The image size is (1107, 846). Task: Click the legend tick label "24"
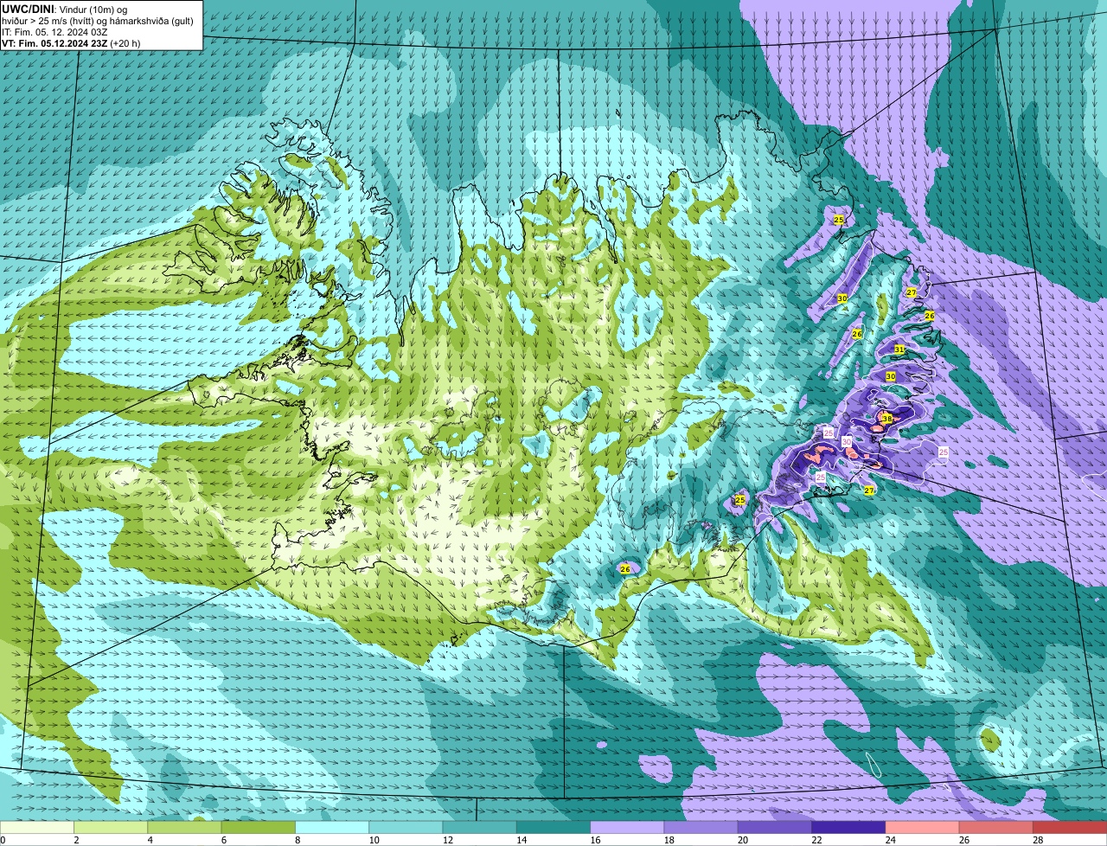click(x=890, y=840)
